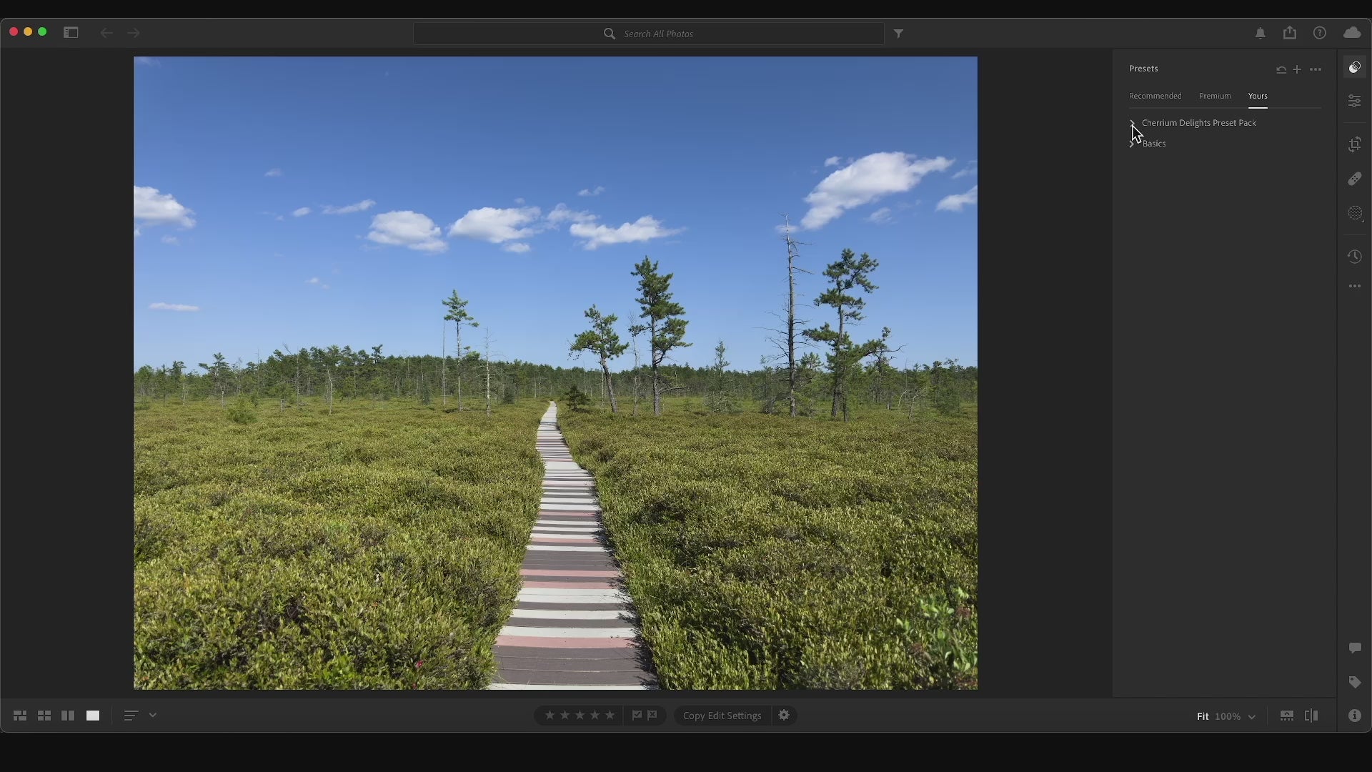Viewport: 1372px width, 772px height.
Task: Open the Masking tool
Action: pos(1354,214)
